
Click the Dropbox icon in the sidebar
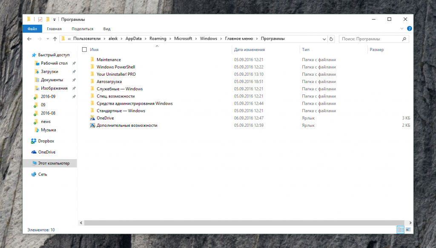(x=34, y=141)
